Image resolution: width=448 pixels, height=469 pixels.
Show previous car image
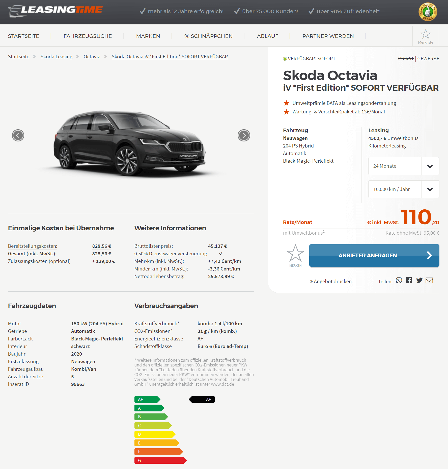(18, 135)
